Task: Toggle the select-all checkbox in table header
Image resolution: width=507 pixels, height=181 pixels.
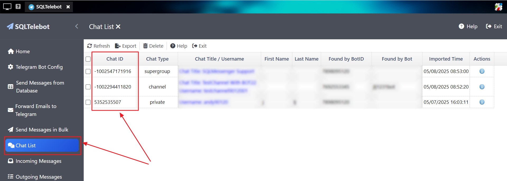Action: click(x=88, y=59)
